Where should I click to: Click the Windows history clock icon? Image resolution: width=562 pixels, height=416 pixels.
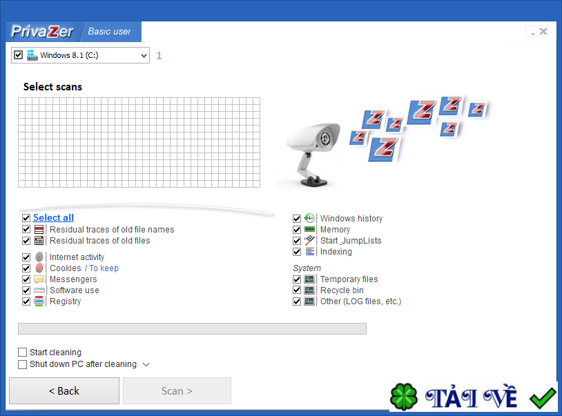pos(309,218)
